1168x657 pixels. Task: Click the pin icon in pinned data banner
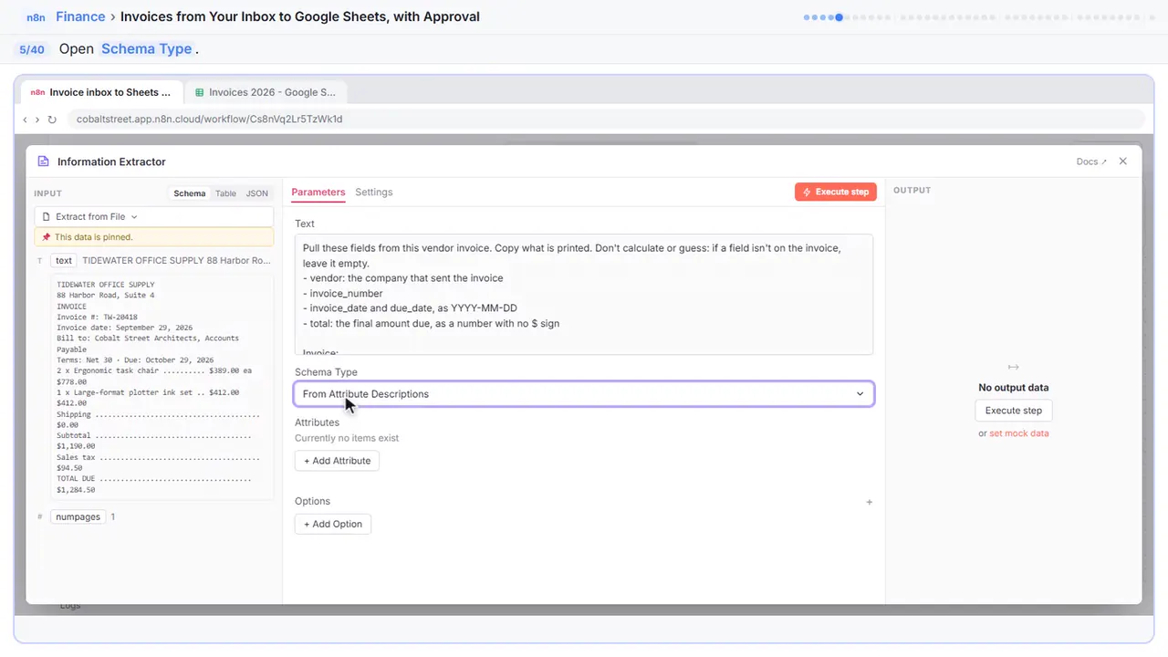coord(47,237)
